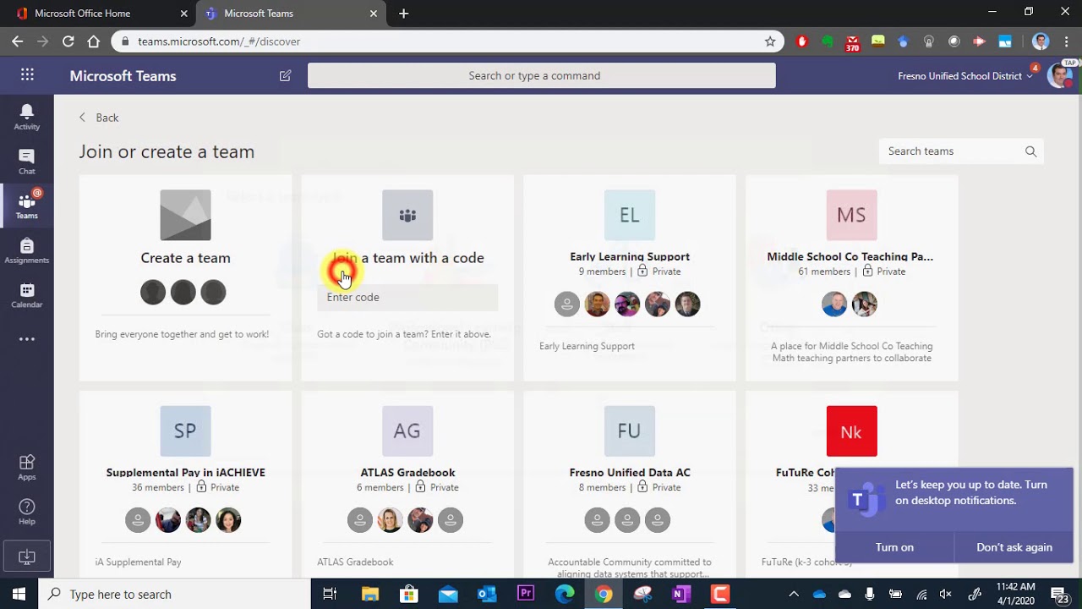Open the taskbar clock and date

point(1015,594)
